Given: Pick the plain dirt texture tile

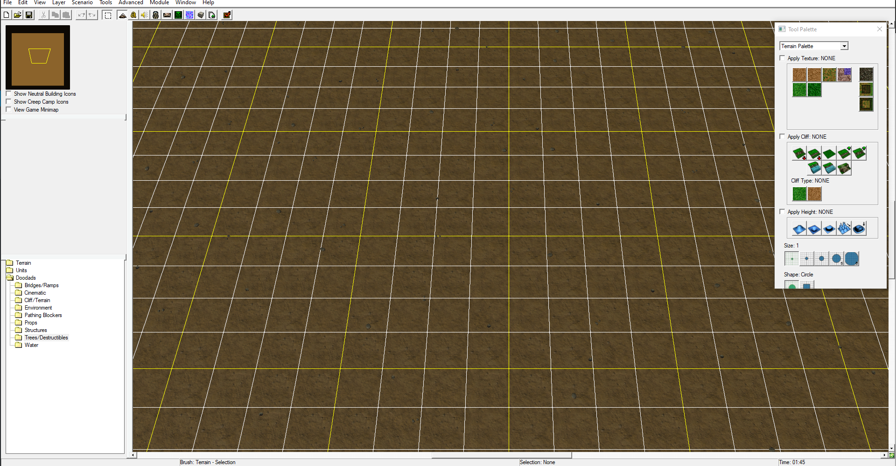Looking at the screenshot, I should (799, 75).
